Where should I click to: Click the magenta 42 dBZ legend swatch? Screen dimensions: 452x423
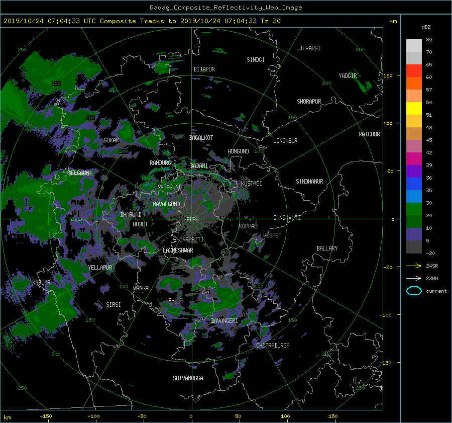[414, 159]
